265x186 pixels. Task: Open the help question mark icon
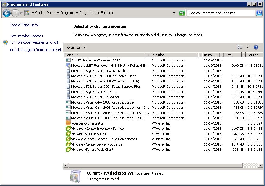click(256, 47)
